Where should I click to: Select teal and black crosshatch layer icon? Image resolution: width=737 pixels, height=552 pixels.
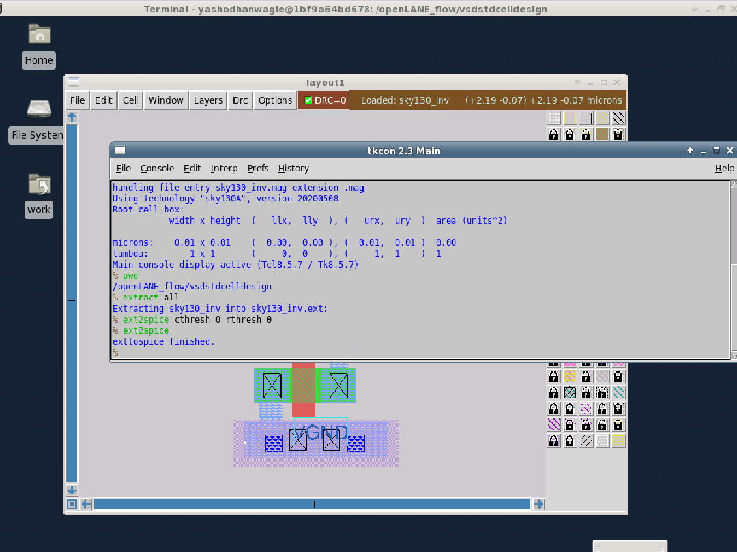pos(570,392)
